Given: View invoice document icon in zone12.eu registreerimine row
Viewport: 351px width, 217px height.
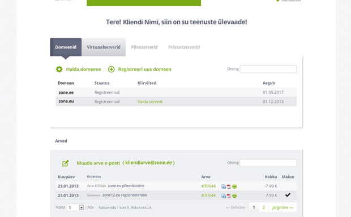Looking at the screenshot, I should [224, 196].
